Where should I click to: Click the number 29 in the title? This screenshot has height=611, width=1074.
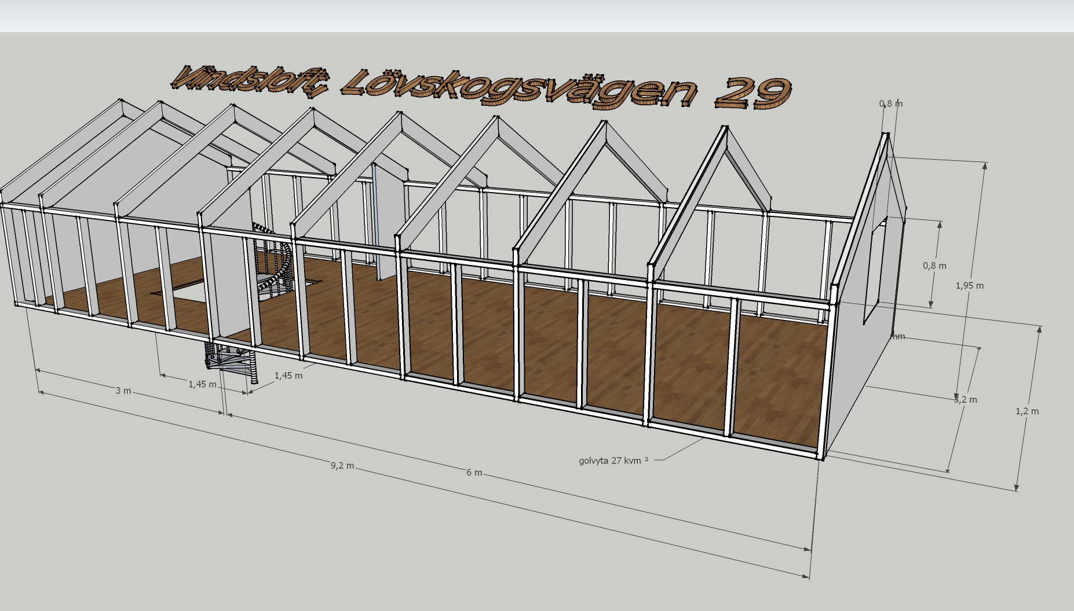coord(752,93)
